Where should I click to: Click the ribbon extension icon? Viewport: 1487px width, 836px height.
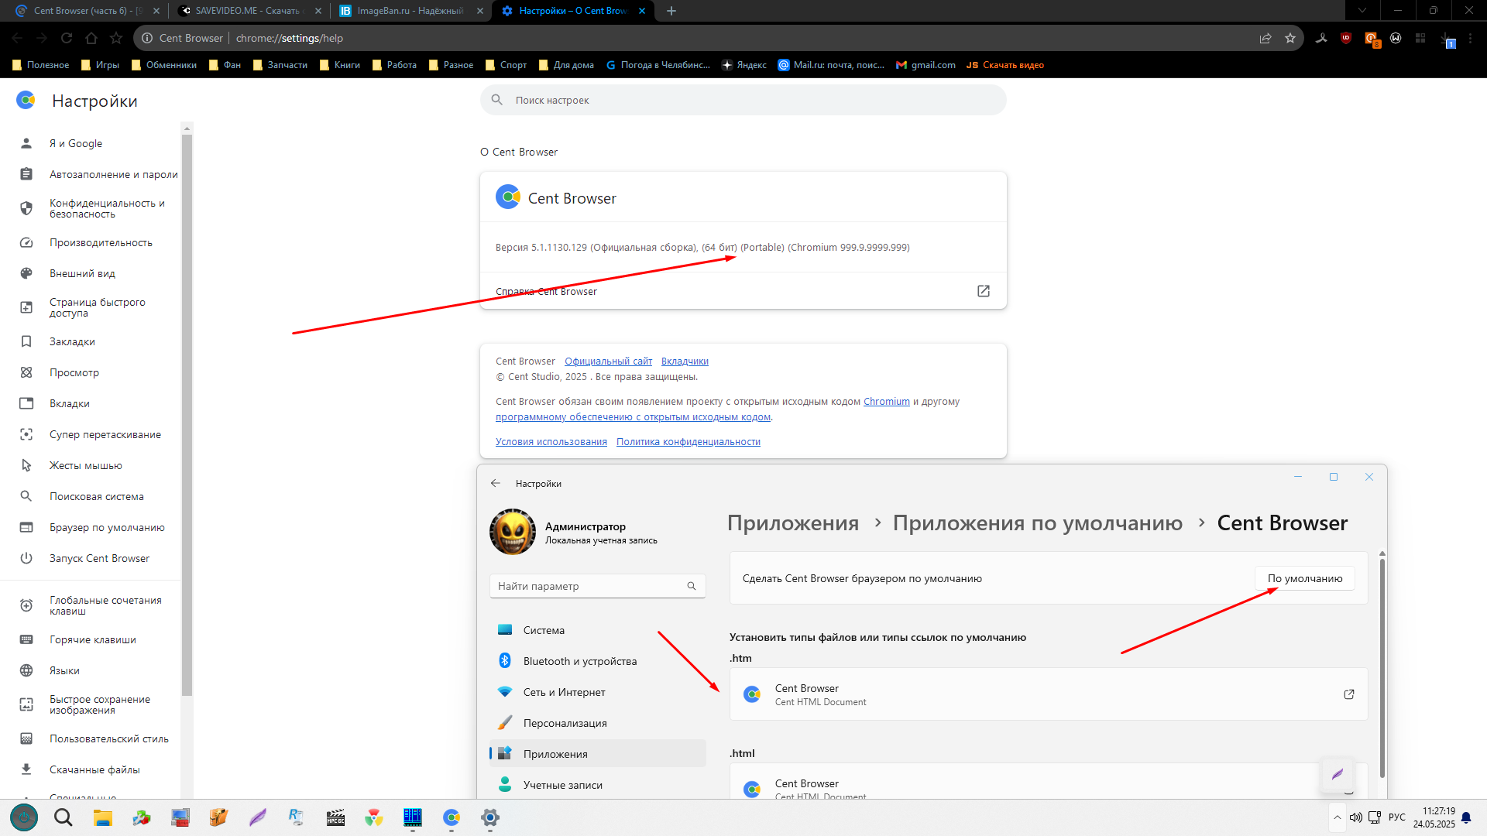coord(1321,38)
